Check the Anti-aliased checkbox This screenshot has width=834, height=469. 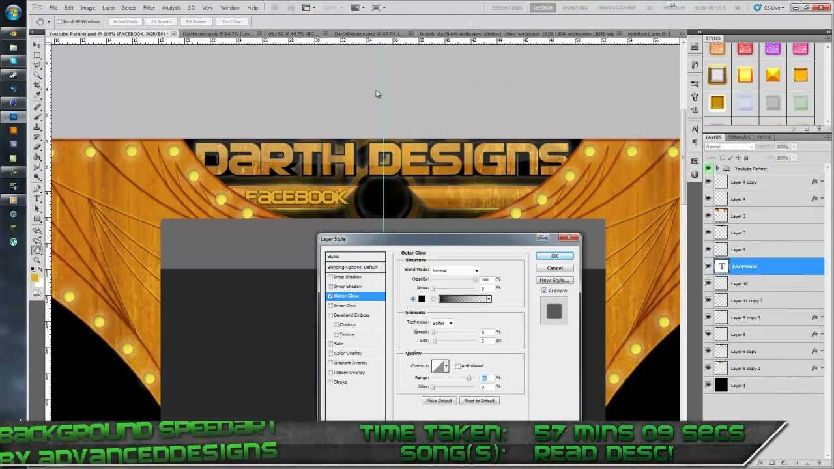(x=457, y=365)
